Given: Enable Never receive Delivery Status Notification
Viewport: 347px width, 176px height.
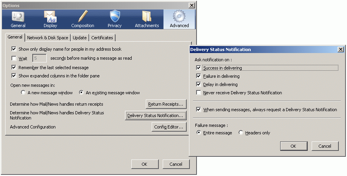Looking at the screenshot, I should click(x=198, y=93).
